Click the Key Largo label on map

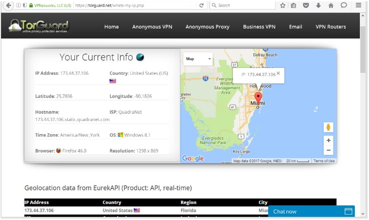tap(242, 152)
